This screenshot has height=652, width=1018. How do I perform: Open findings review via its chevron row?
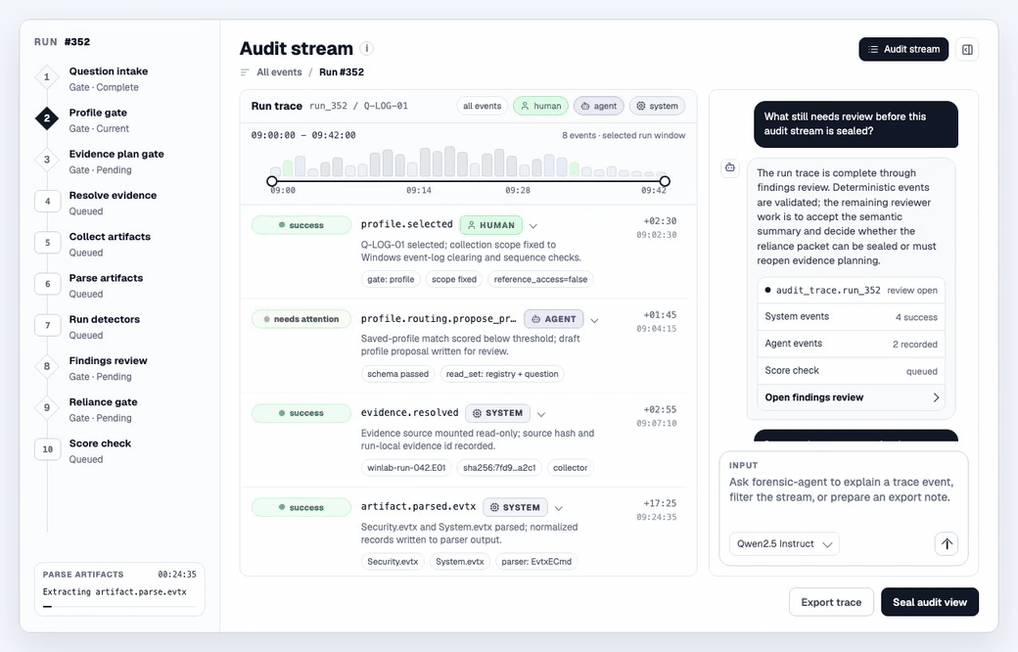point(852,397)
